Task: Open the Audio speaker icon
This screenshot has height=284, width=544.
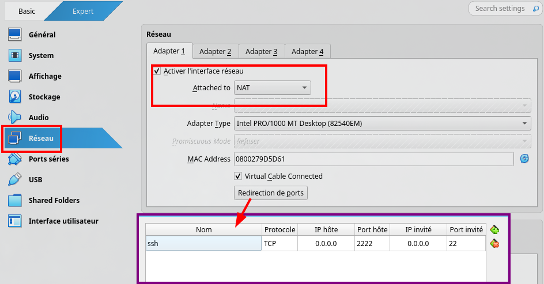Action: 14,117
